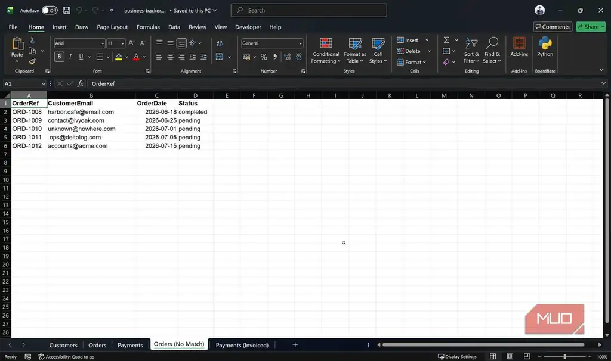Toggle Align Left
This screenshot has width=611, height=361.
[x=159, y=57]
